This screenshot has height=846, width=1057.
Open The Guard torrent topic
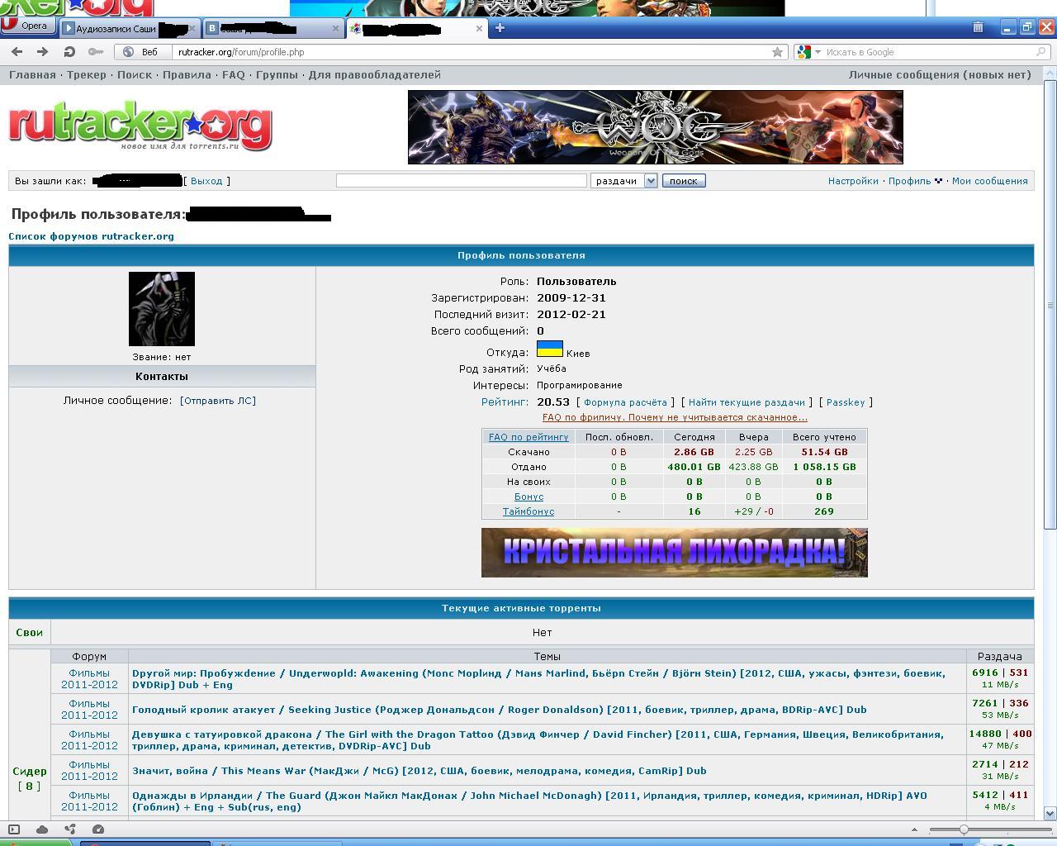[529, 801]
